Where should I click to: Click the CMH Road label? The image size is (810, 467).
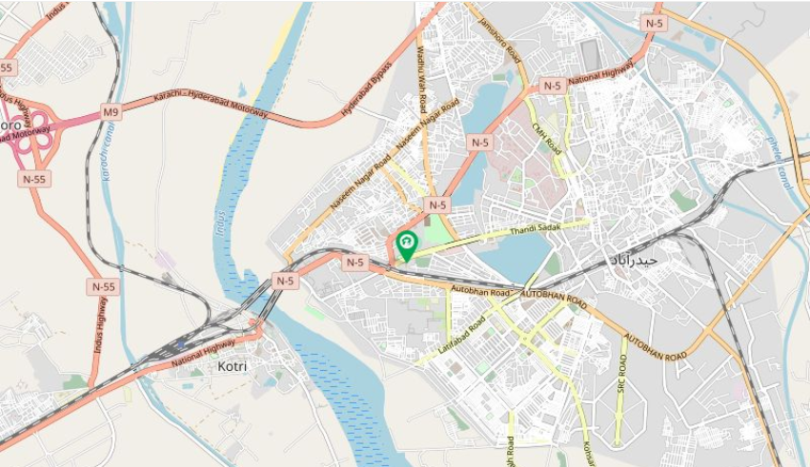547,139
